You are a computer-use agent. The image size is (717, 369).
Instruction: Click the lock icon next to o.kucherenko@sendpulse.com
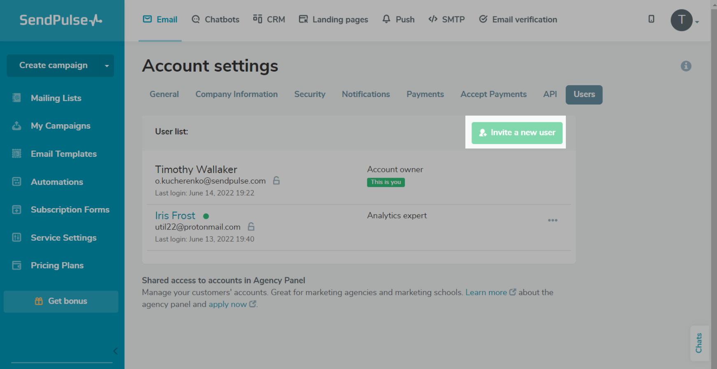[x=276, y=181]
